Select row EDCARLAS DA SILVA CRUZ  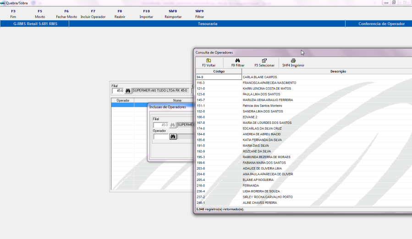coord(304,128)
